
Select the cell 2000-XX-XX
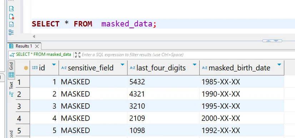pyautogui.click(x=242, y=118)
